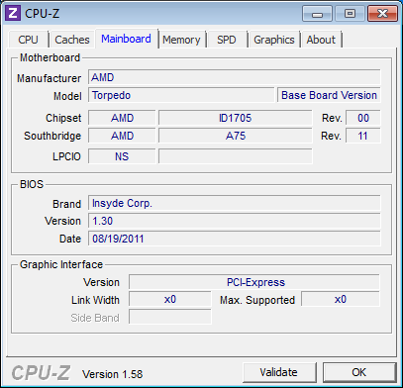
Task: Go to the SPD tab
Action: (x=227, y=40)
